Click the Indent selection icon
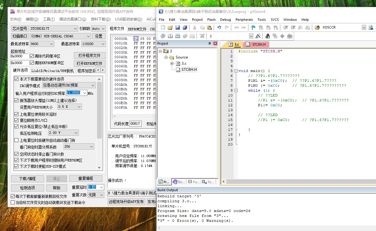The image size is (376, 231). [286, 28]
